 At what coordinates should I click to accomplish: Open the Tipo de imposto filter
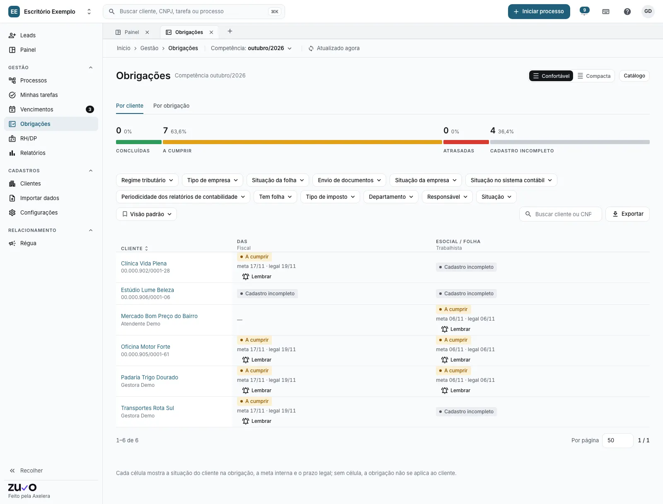pos(330,197)
